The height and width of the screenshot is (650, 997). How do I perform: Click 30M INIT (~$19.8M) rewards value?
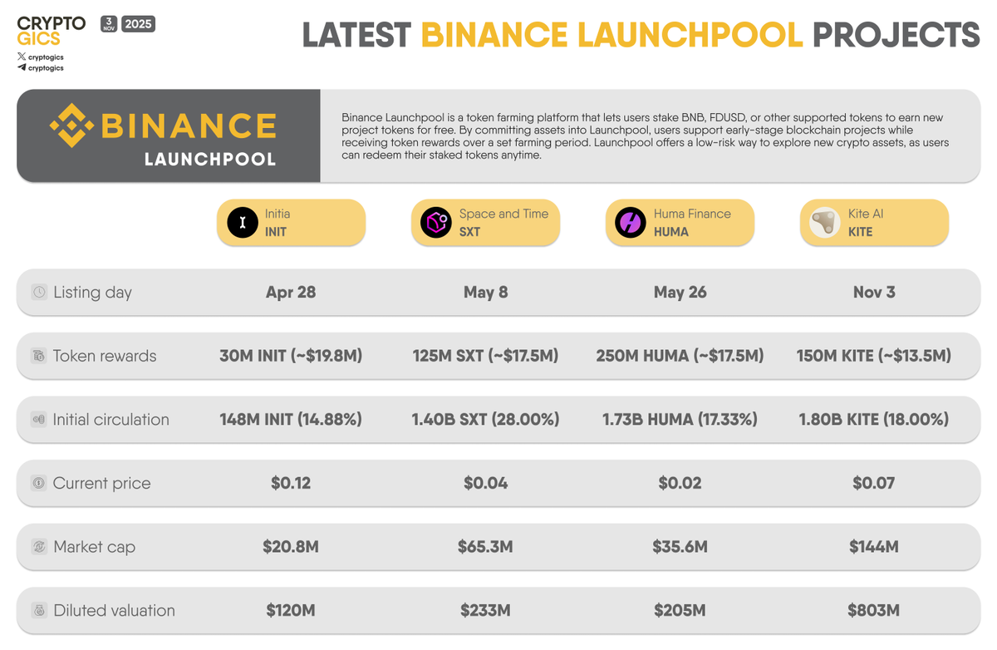[x=291, y=356]
